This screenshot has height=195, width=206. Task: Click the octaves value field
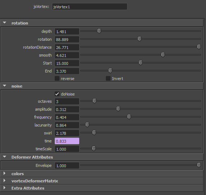coord(67,101)
